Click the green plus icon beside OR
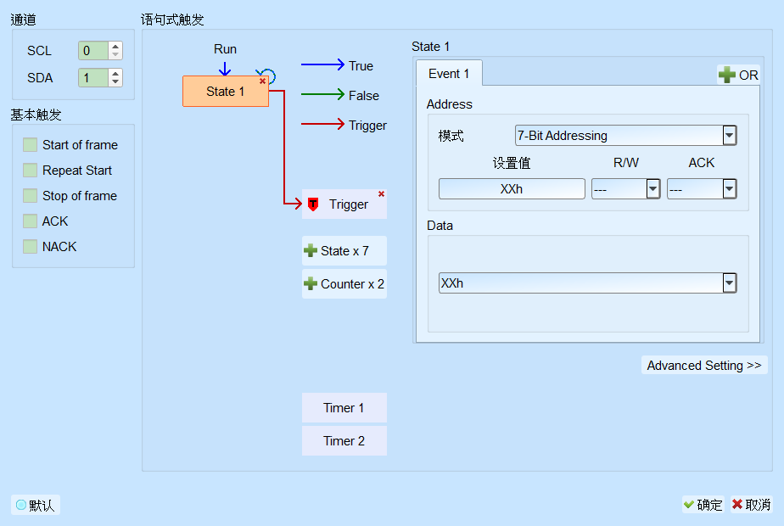Viewport: 784px width, 526px height. tap(727, 75)
